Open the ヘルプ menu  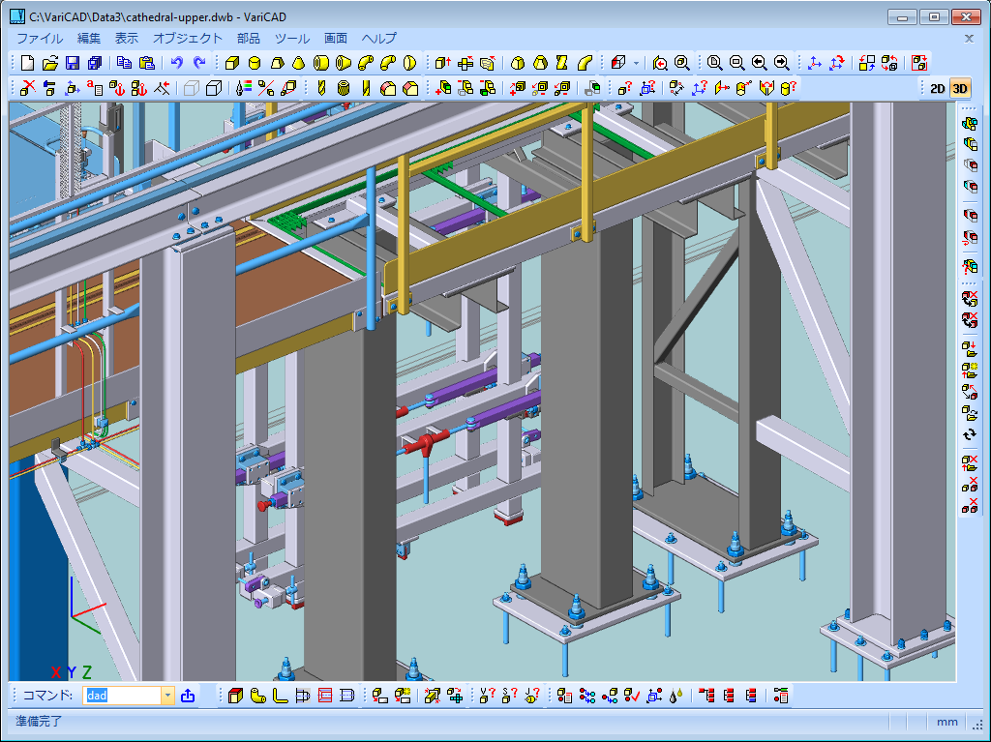[379, 39]
